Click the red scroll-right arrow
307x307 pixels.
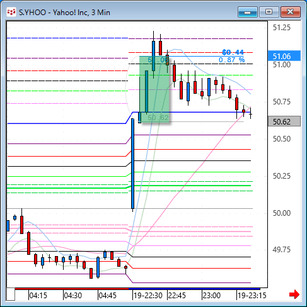pos(294,294)
